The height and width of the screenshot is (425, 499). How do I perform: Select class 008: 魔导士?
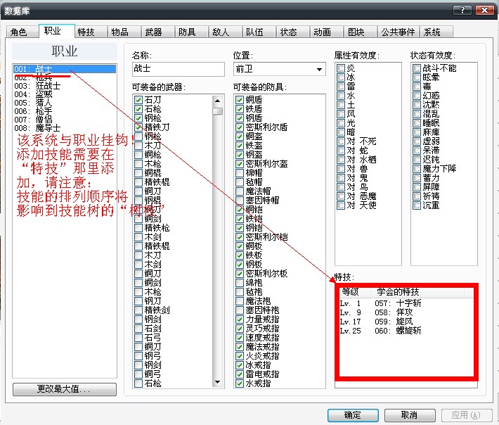65,128
